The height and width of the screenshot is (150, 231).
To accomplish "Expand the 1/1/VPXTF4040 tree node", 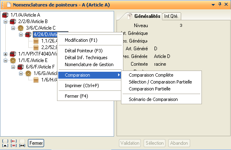I will pyautogui.click(x=5, y=54).
